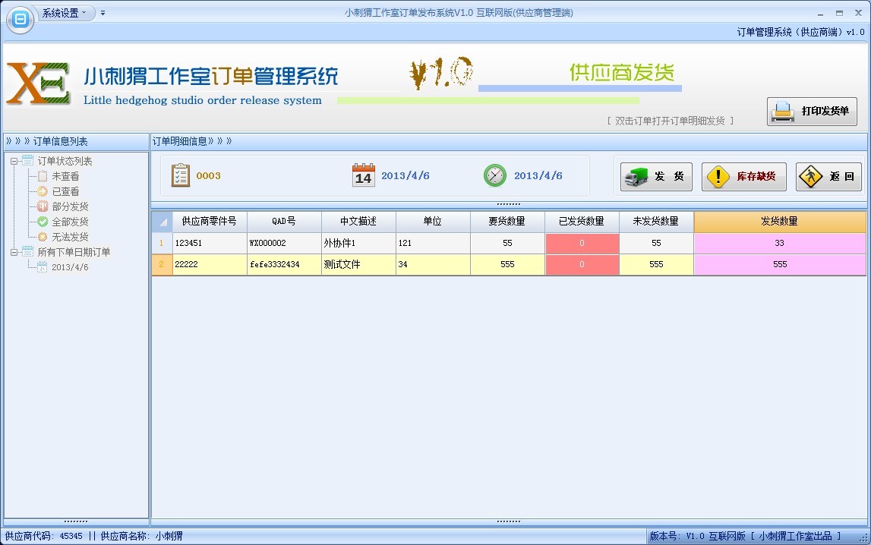
Task: Click the 未查看 document icon
Action: (43, 177)
